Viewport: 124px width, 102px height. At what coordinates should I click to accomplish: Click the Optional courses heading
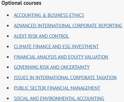tap(21, 3)
